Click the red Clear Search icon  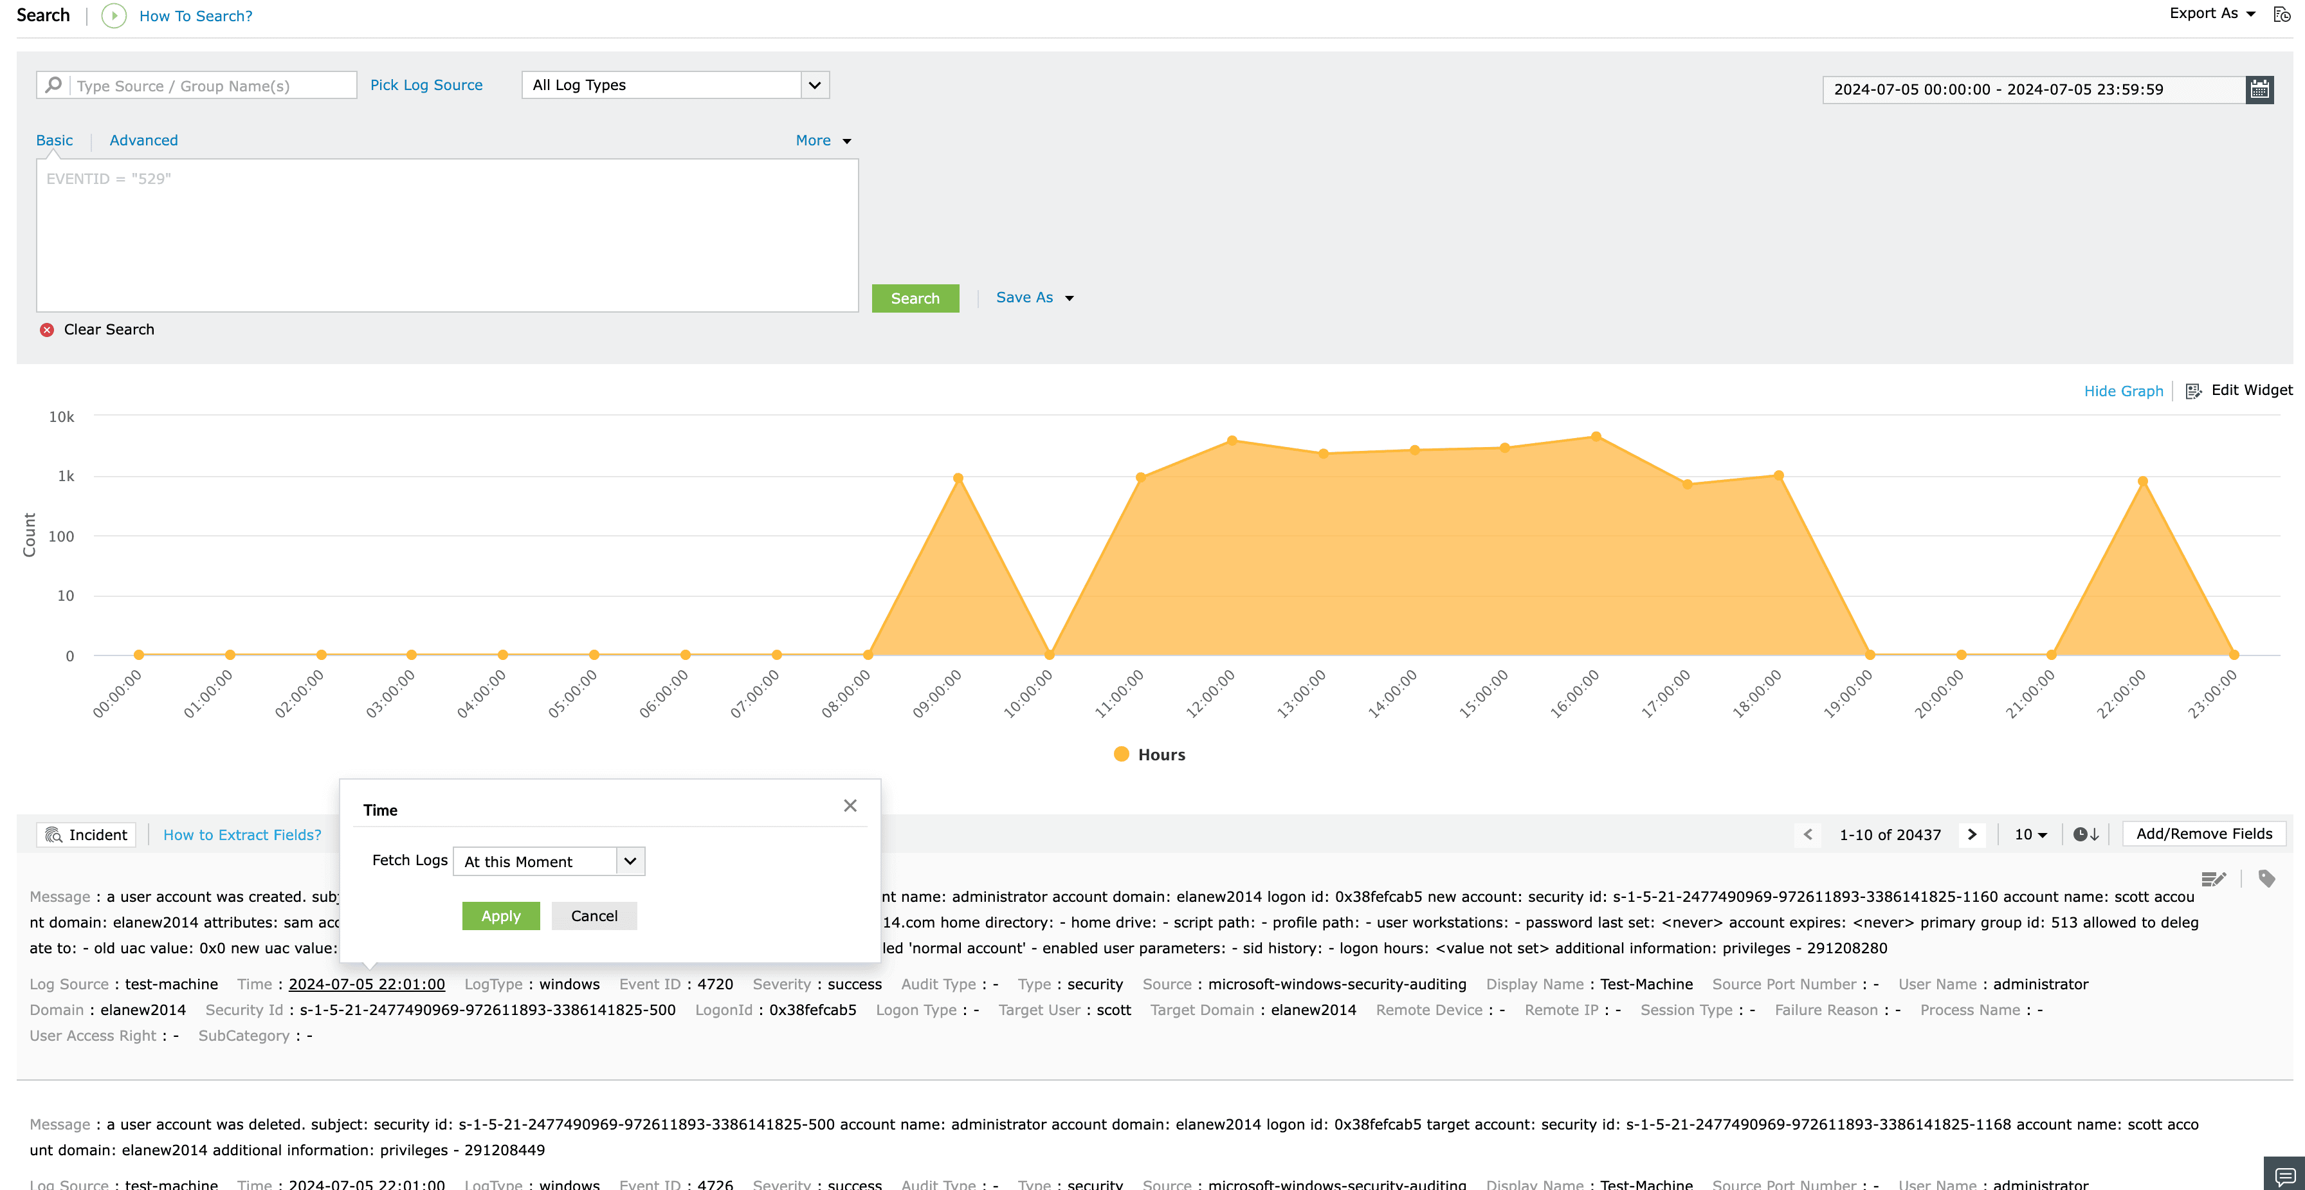[48, 329]
